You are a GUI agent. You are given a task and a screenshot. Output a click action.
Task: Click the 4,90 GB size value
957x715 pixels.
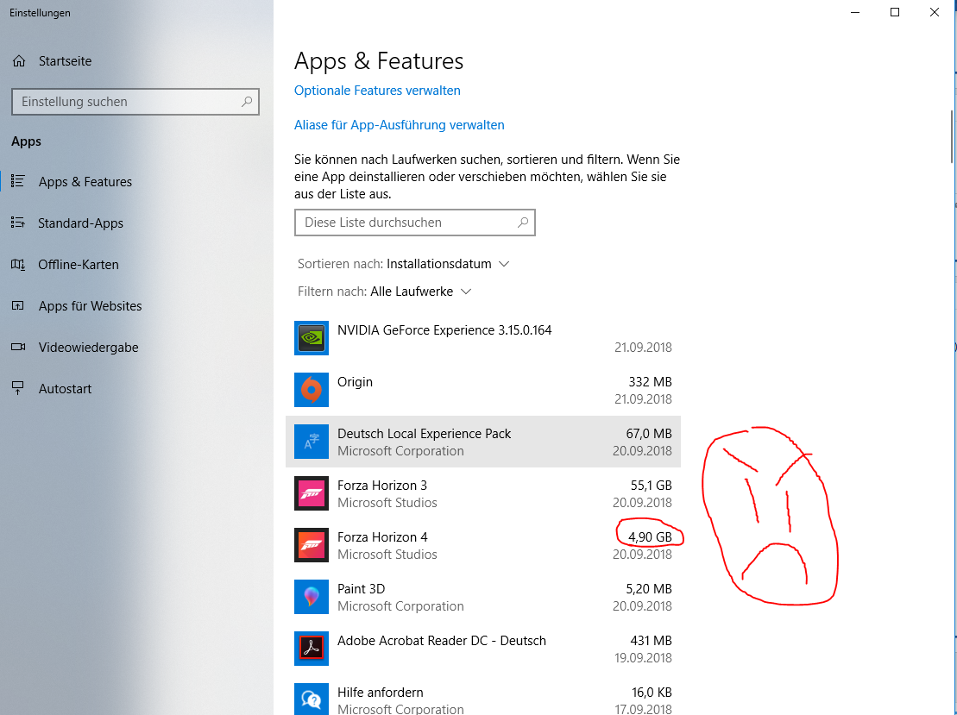tap(650, 537)
